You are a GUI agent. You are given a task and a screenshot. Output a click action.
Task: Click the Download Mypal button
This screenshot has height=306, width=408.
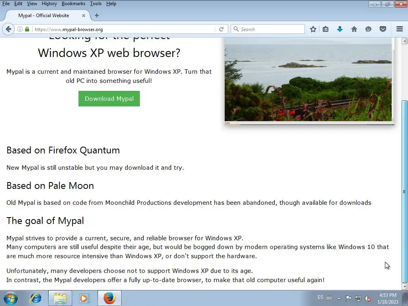109,99
